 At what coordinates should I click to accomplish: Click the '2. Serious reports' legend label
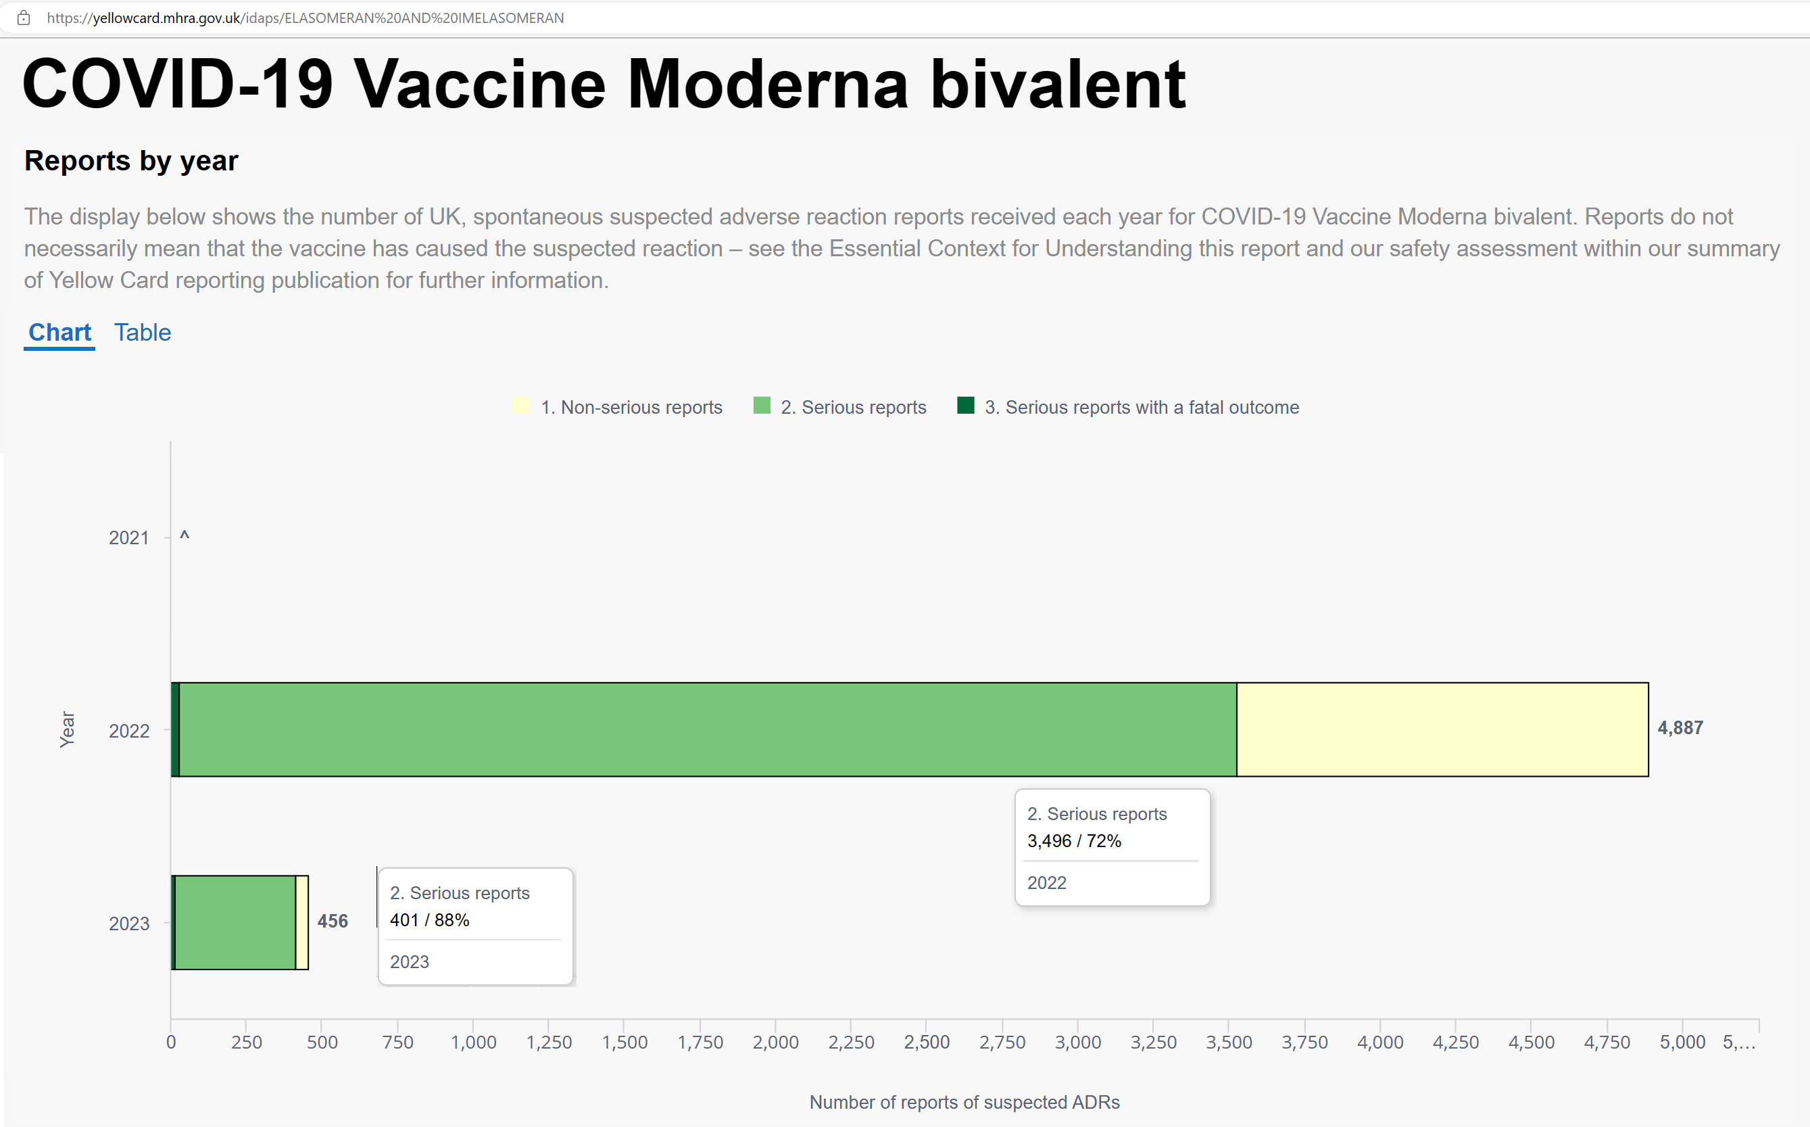854,407
